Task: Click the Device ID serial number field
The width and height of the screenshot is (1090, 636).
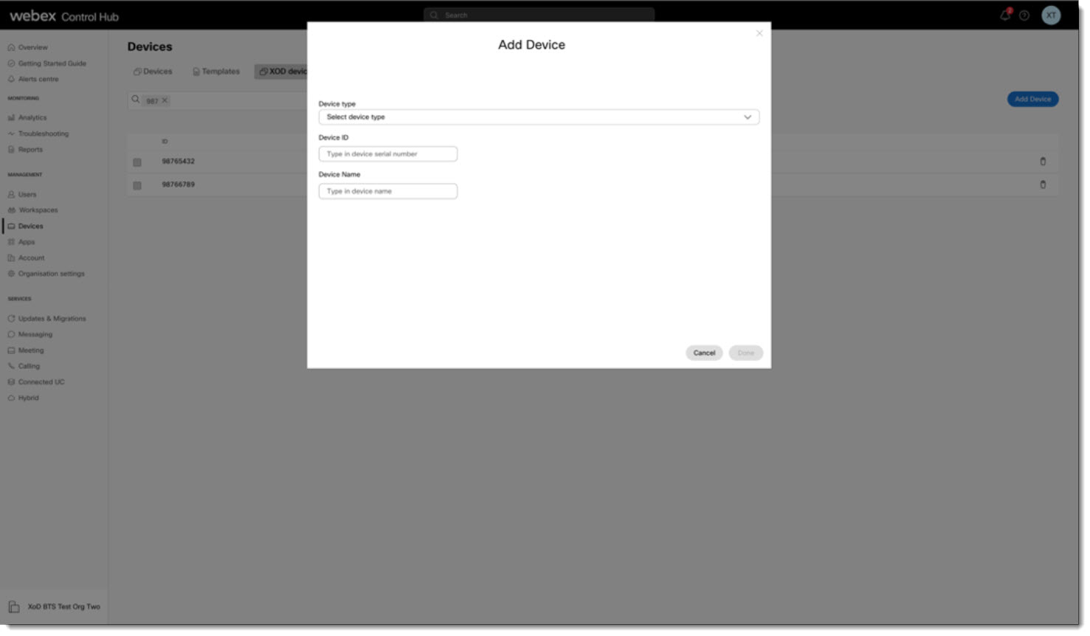Action: tap(387, 153)
